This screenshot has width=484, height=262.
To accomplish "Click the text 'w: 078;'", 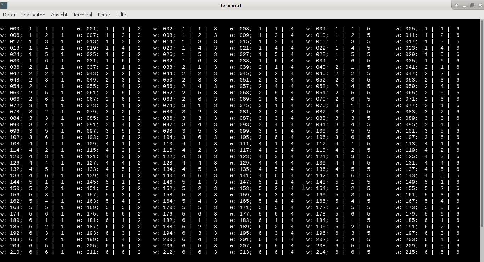I will point(11,112).
